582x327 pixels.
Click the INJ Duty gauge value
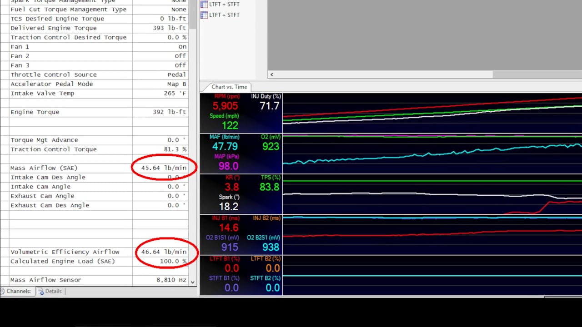pyautogui.click(x=269, y=106)
